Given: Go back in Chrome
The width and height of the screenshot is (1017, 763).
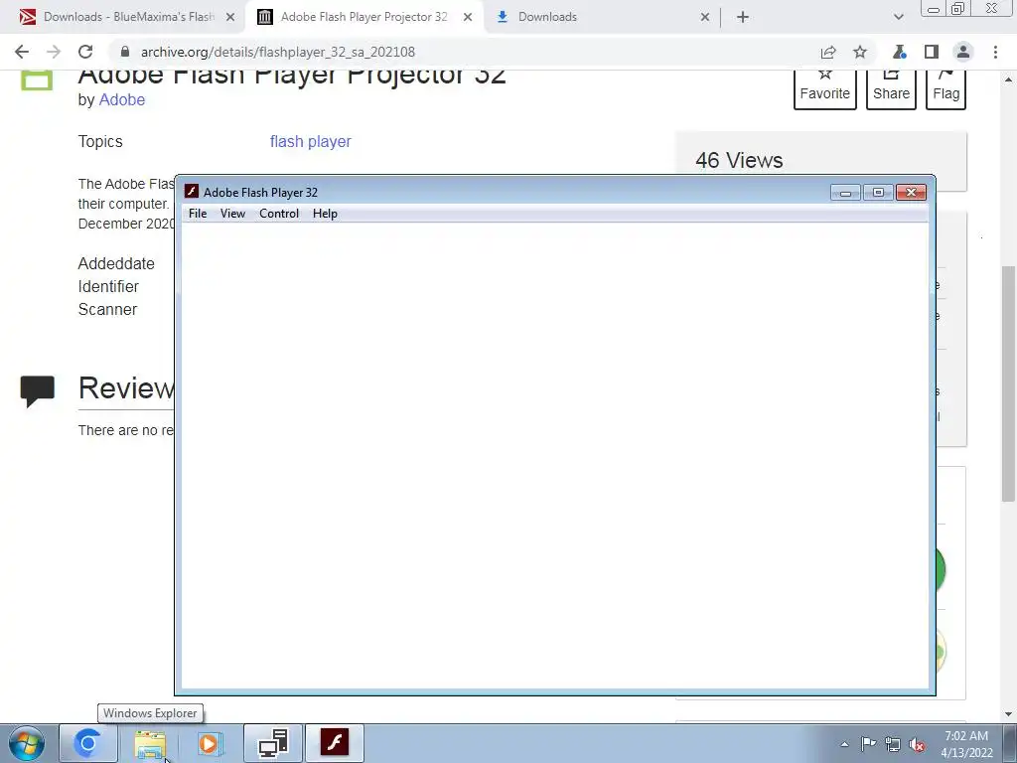Looking at the screenshot, I should click(x=22, y=52).
